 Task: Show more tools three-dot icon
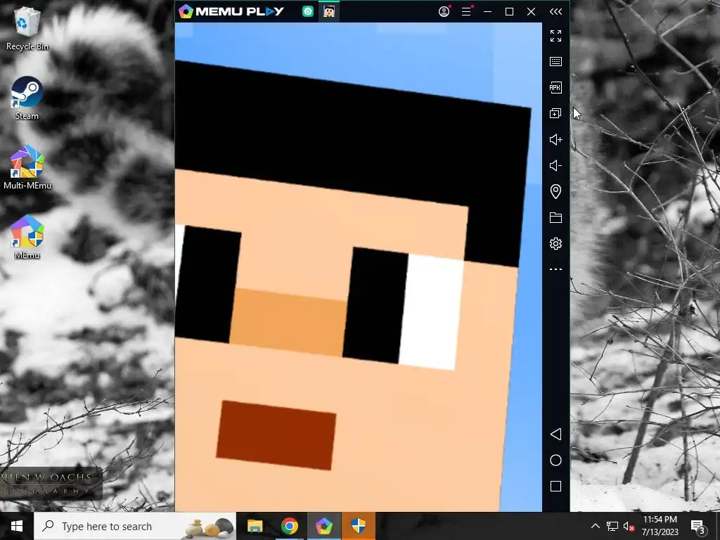point(555,269)
